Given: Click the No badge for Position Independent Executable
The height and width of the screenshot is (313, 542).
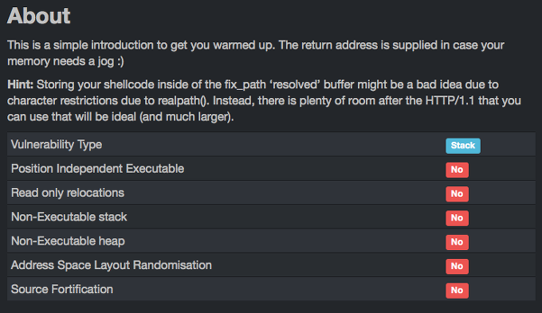Looking at the screenshot, I should 457,170.
